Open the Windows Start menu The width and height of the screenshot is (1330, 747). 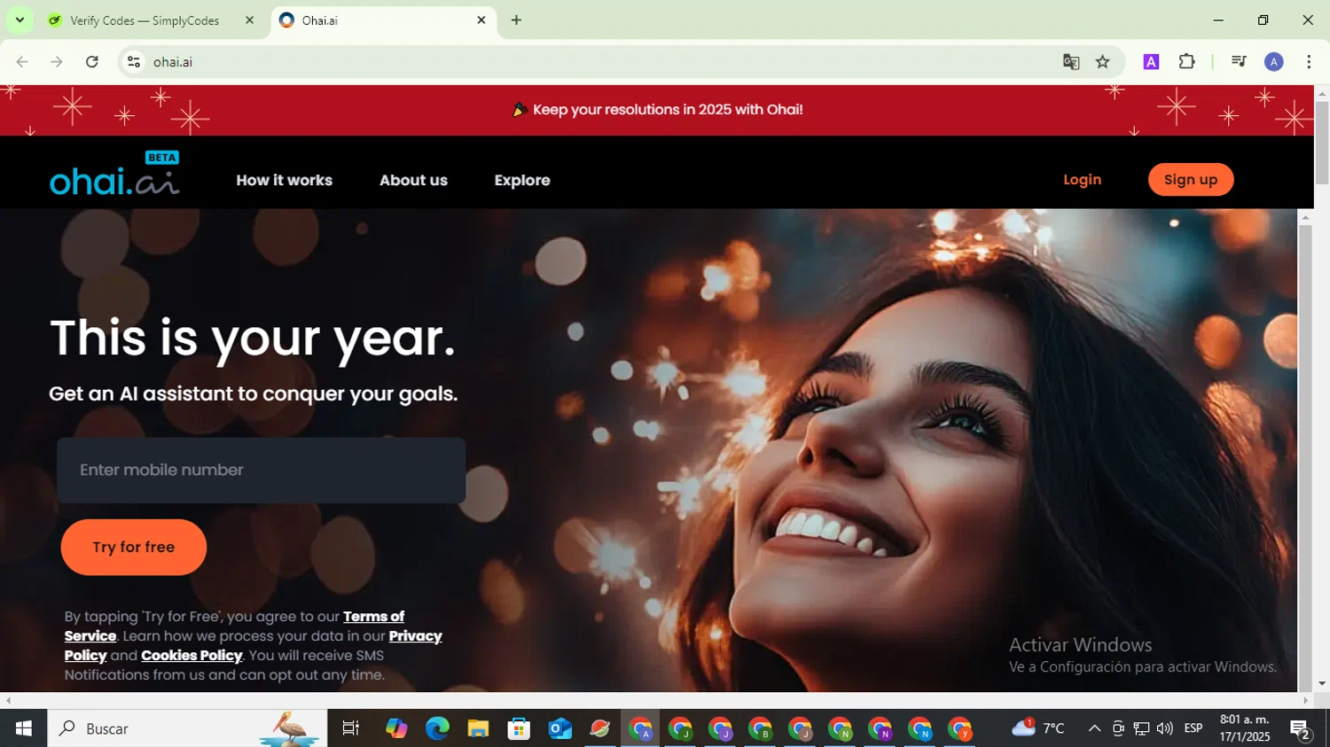point(24,728)
